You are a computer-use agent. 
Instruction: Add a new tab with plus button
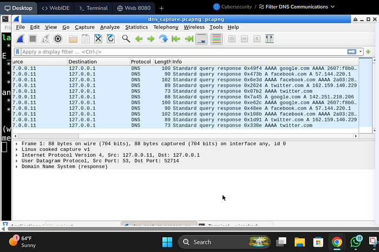[161, 8]
